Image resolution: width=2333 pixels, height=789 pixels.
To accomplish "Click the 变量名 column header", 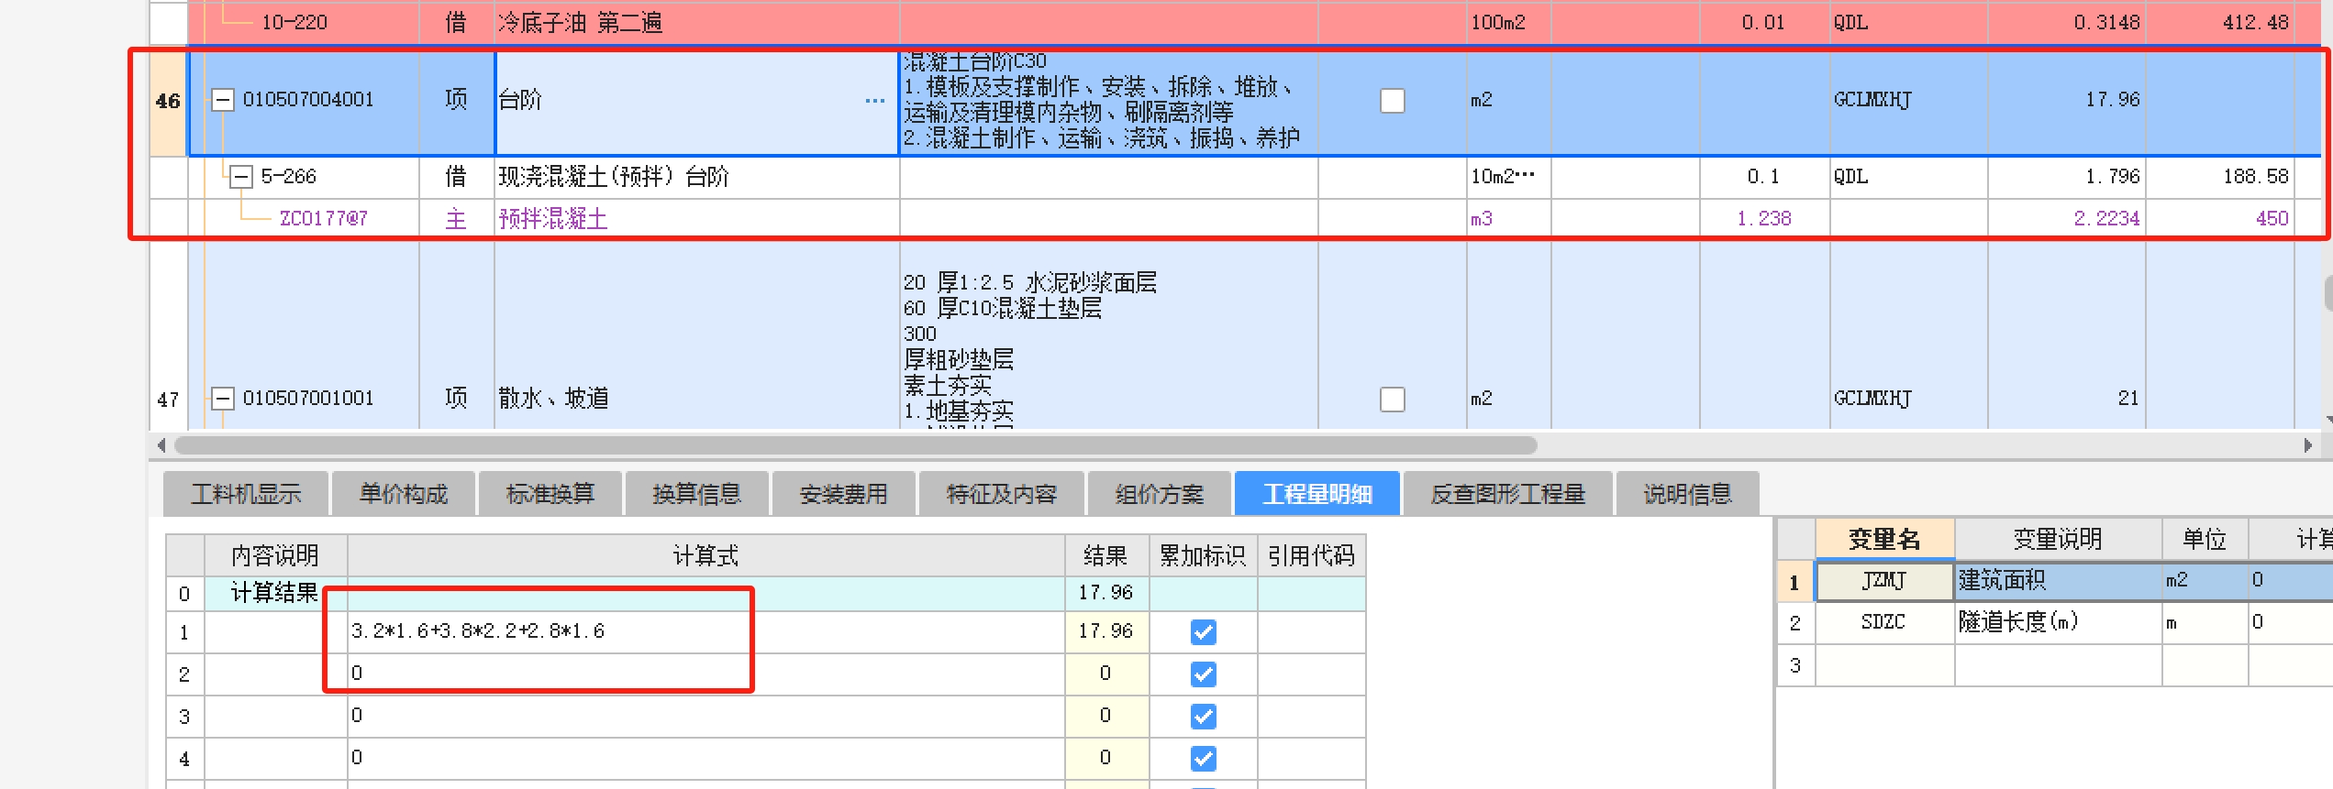I will pos(1884,539).
